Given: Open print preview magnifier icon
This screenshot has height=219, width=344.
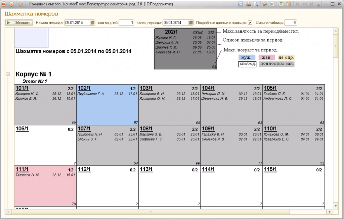Looking at the screenshot, I should point(256,4).
